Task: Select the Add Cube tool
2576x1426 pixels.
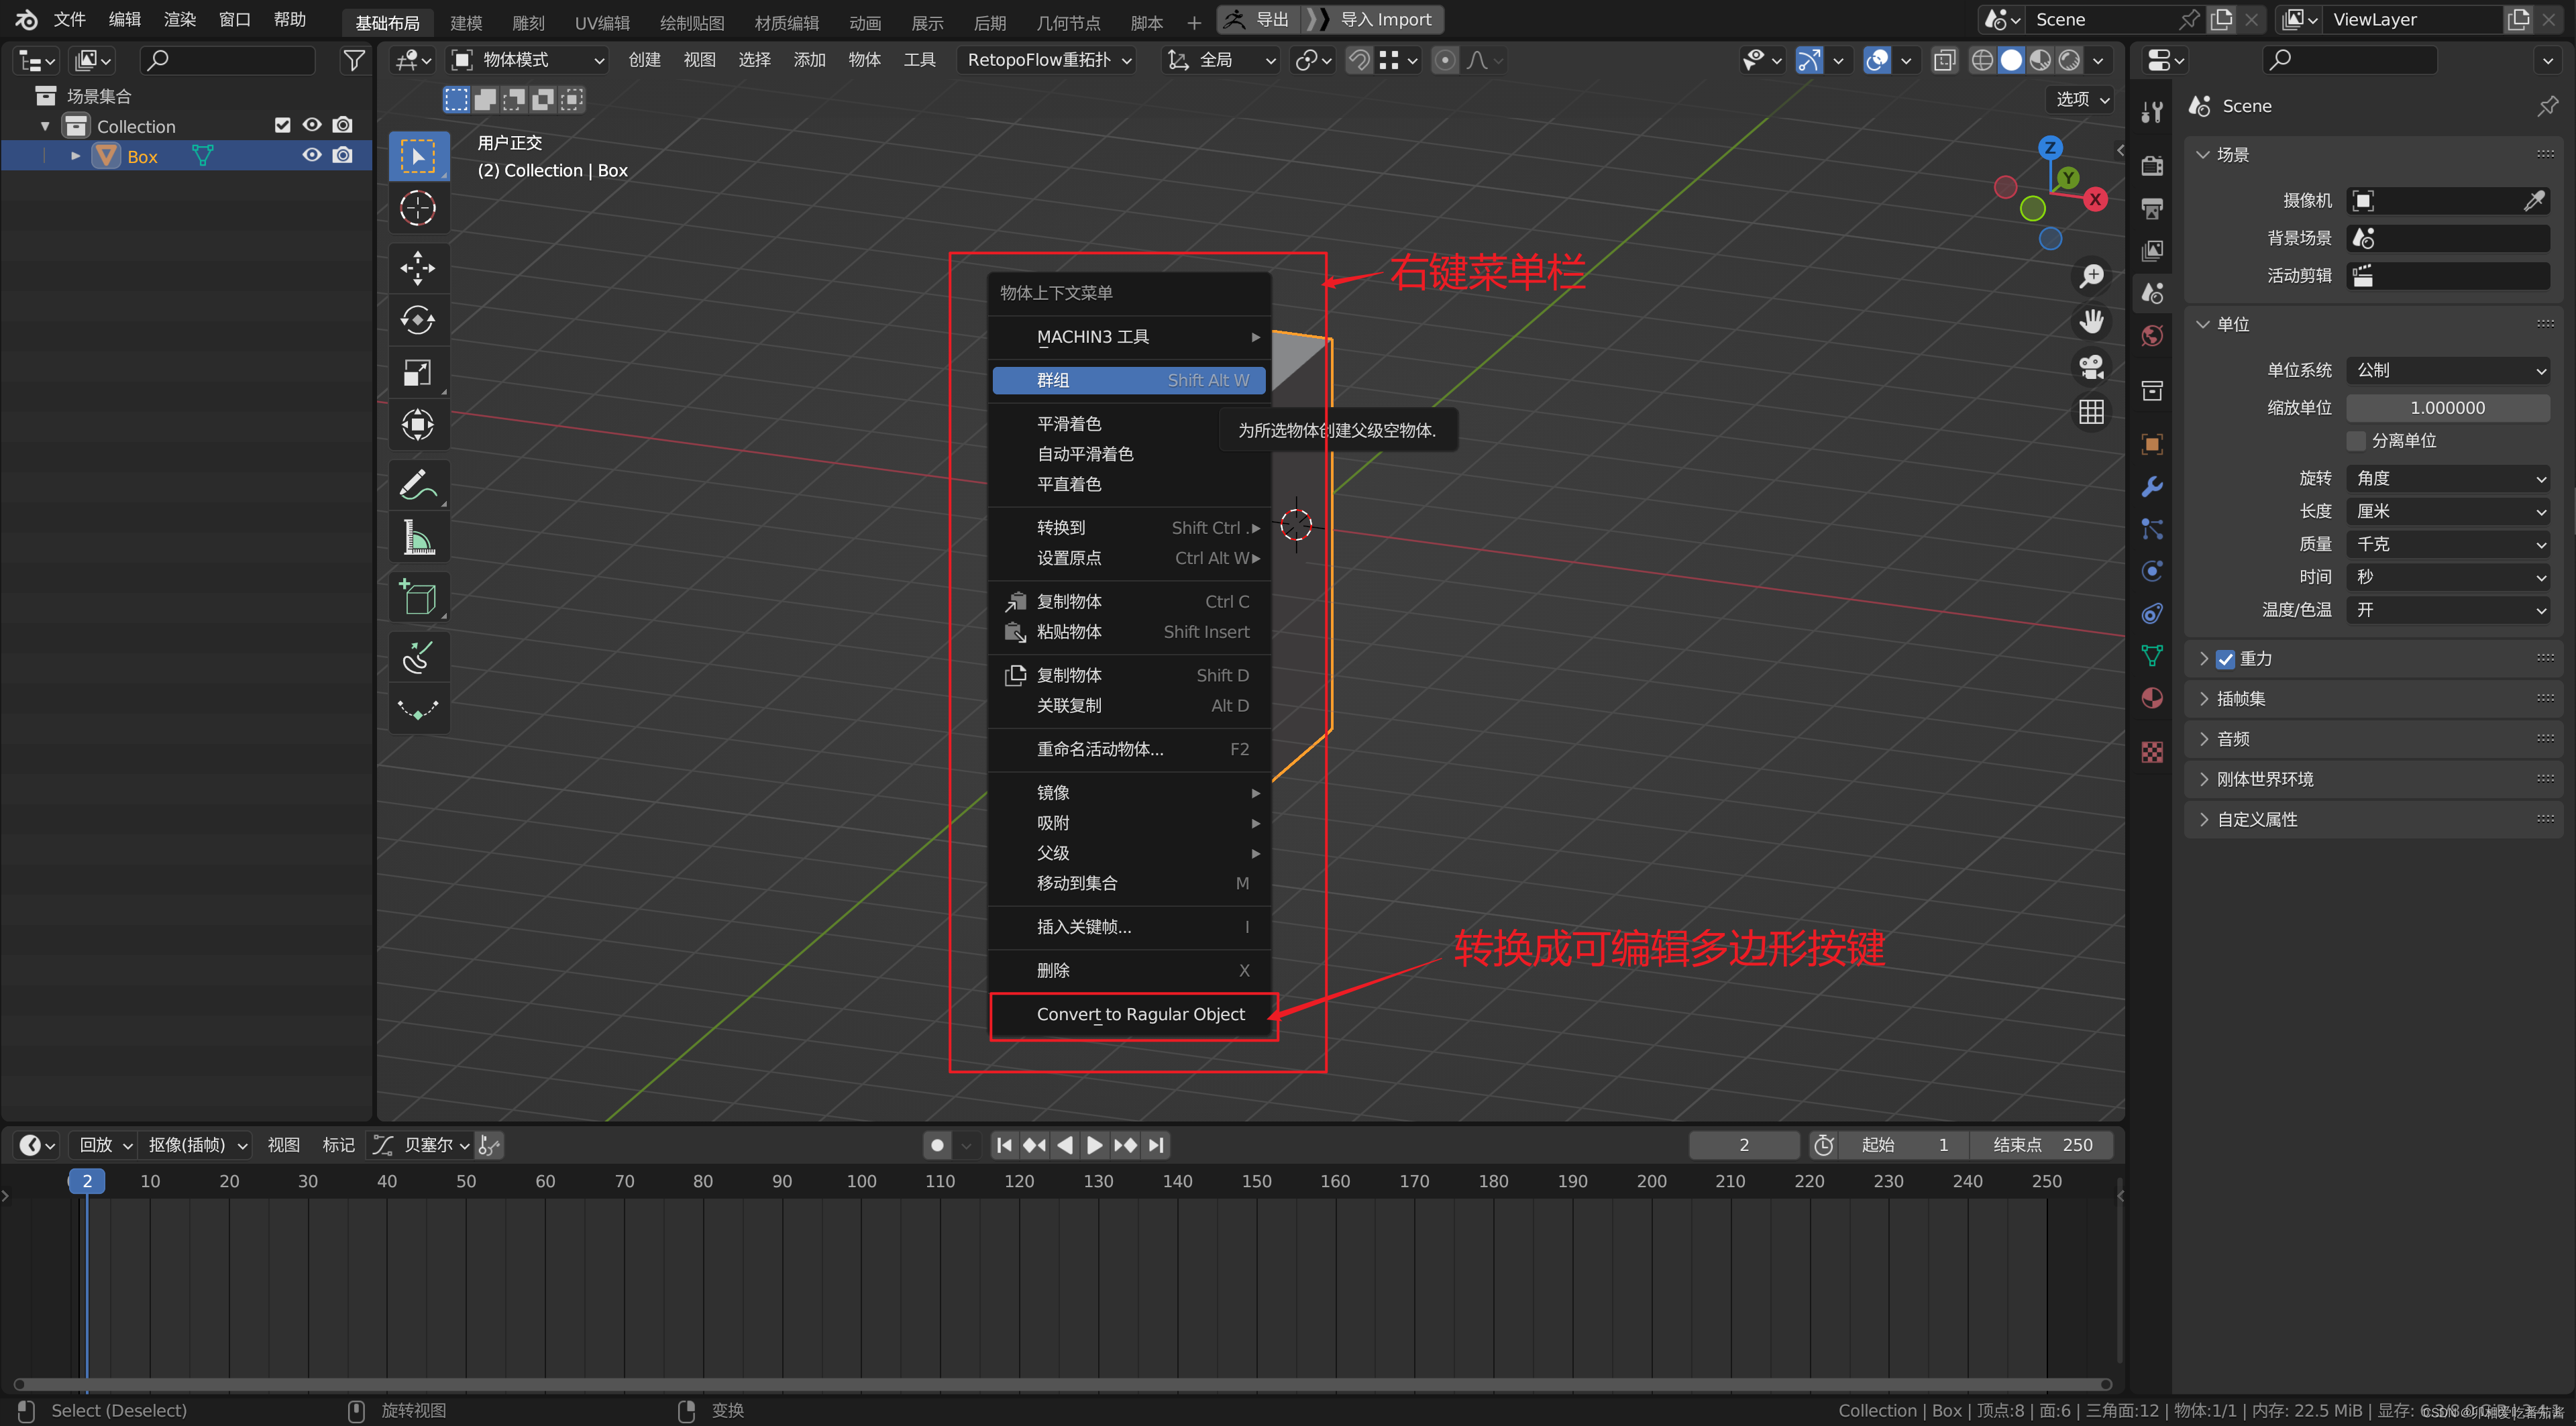Action: coord(418,597)
